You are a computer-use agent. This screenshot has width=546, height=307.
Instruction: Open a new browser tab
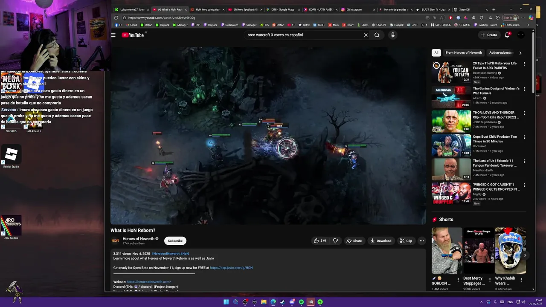[494, 9]
